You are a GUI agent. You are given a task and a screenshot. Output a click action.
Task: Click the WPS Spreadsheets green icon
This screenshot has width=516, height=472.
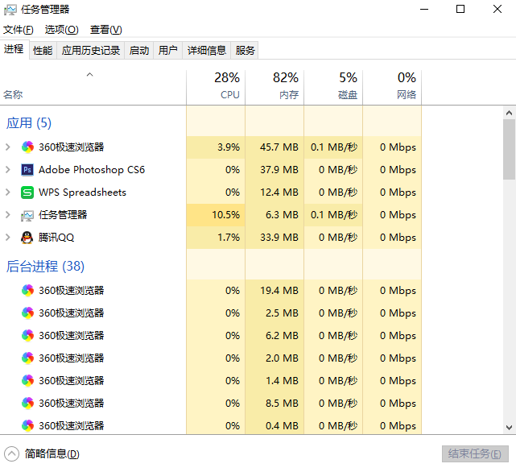pyautogui.click(x=27, y=193)
